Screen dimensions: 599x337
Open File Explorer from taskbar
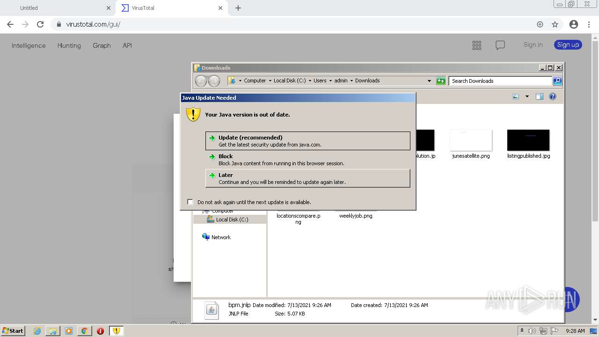53,331
